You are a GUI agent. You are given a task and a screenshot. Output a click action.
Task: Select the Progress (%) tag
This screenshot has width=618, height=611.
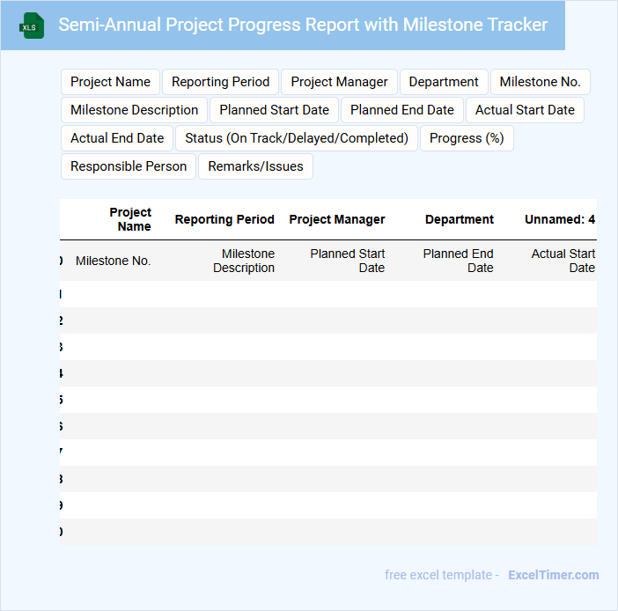click(467, 138)
